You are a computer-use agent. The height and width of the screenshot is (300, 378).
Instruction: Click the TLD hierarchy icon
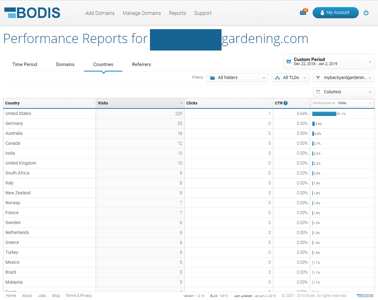[x=277, y=78]
